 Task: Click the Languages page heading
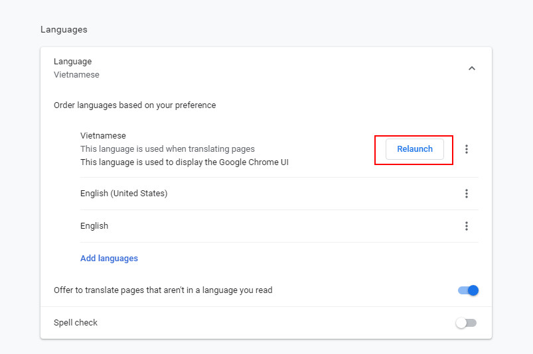pos(64,30)
